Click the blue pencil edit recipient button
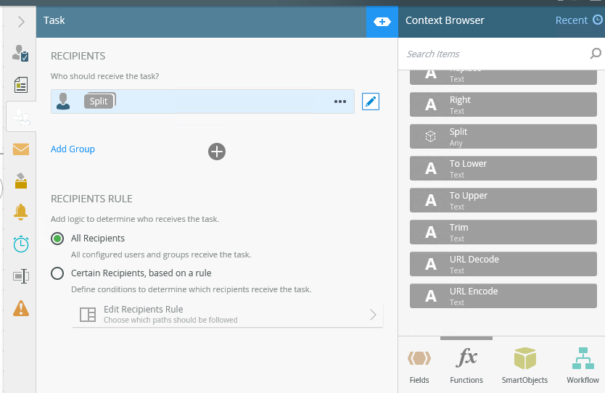The height and width of the screenshot is (393, 605). click(x=371, y=102)
